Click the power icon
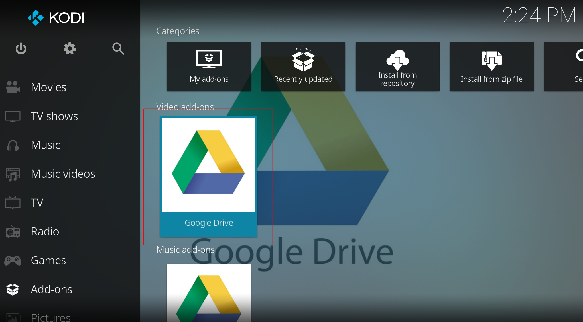 click(x=21, y=49)
